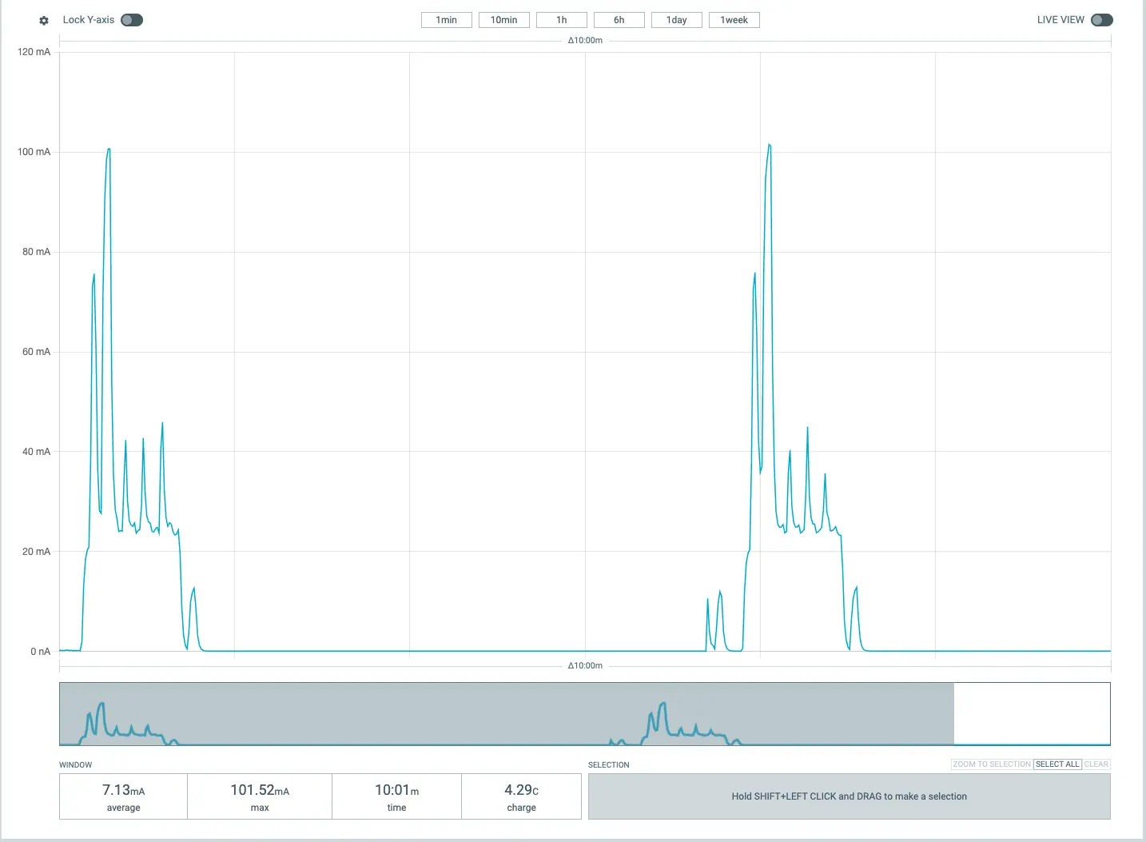Open chart settings via the gear icon
Viewport: 1146px width, 842px height.
[x=44, y=20]
